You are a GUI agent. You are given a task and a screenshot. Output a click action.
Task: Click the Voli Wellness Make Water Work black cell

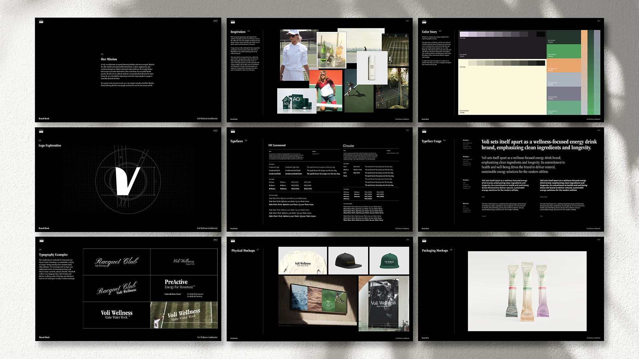pos(116,315)
